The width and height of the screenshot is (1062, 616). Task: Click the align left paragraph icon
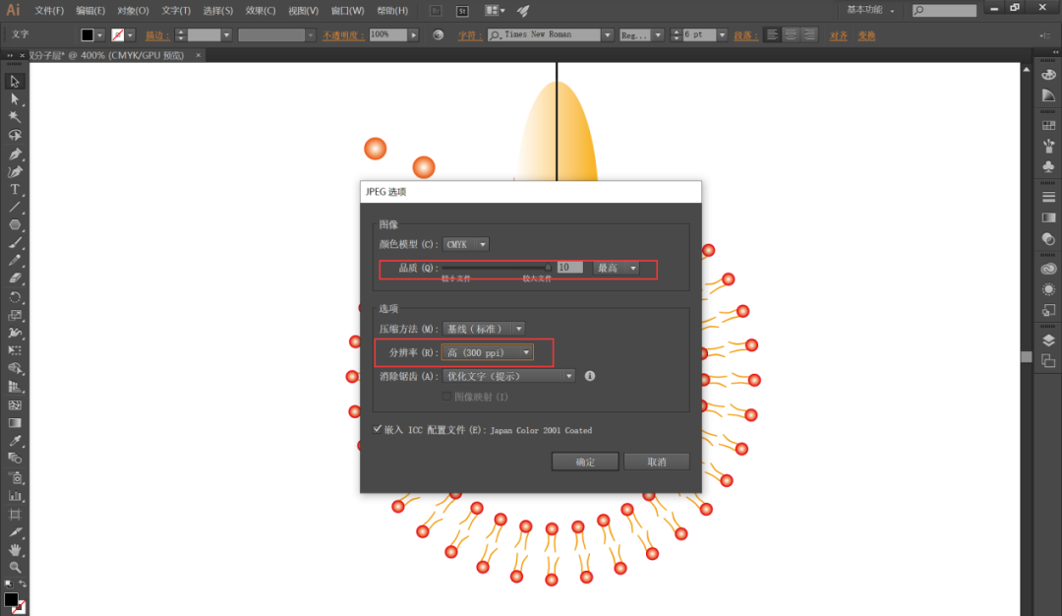[x=773, y=34]
